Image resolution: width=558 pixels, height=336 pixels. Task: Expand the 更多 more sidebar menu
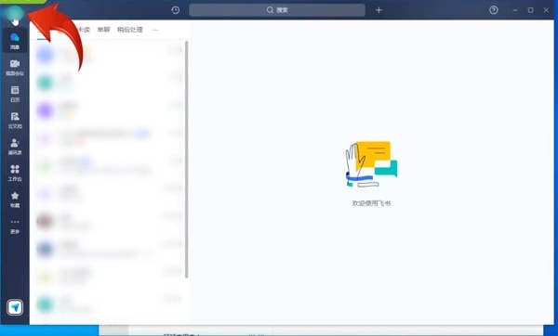pyautogui.click(x=15, y=226)
